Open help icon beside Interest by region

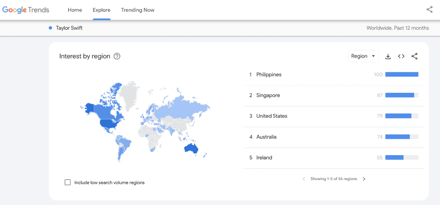click(117, 56)
